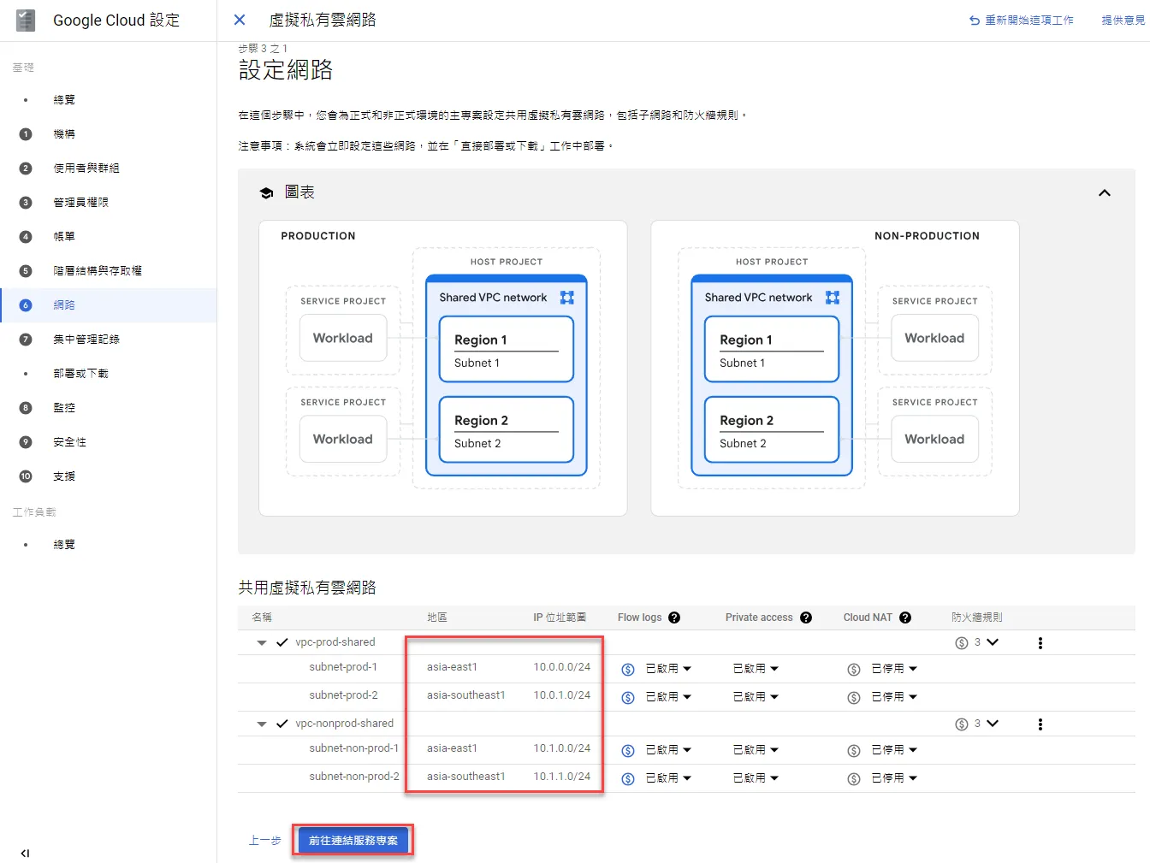Screen dimensions: 1150x863
Task: Click Cloud NAT dollar icon for subnet-non-prod-1
Action: [854, 751]
